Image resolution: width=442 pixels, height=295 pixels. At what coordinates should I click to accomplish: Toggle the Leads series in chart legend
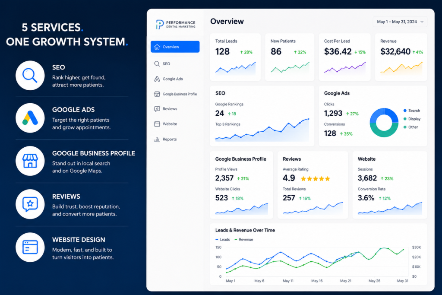223,239
